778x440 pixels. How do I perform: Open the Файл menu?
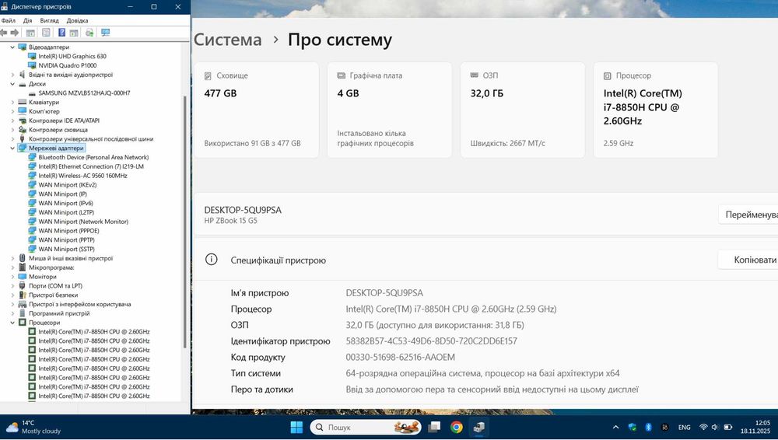tap(9, 20)
